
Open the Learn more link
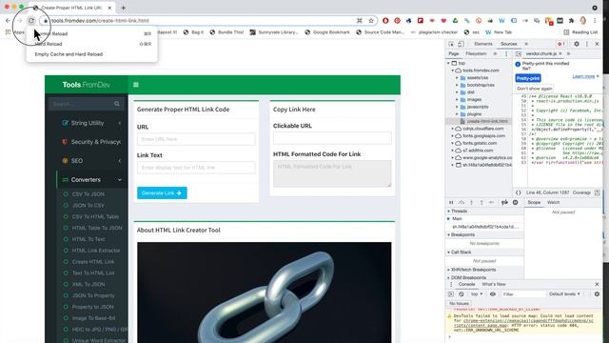pyautogui.click(x=583, y=76)
